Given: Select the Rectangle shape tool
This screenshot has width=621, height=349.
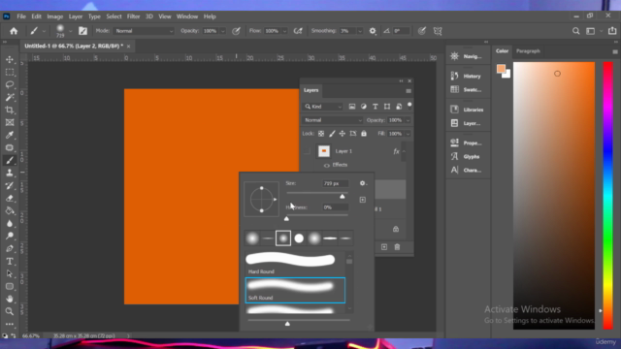Looking at the screenshot, I should point(10,287).
